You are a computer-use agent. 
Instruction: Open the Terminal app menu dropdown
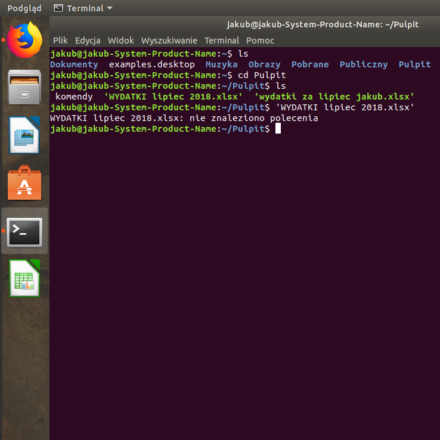83,8
